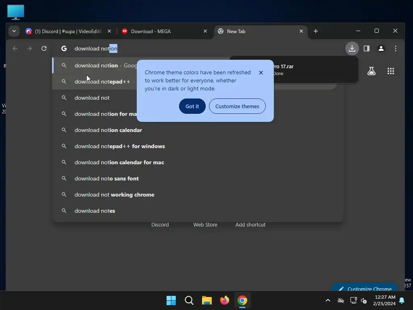
Task: Choose suggestion download not working chrome
Action: (x=198, y=195)
